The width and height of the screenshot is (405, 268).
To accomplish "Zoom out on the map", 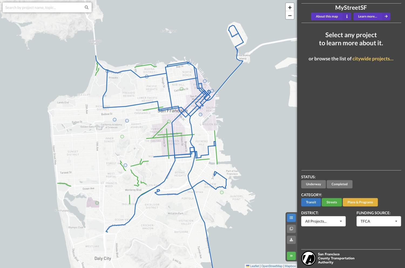I will click(x=290, y=15).
